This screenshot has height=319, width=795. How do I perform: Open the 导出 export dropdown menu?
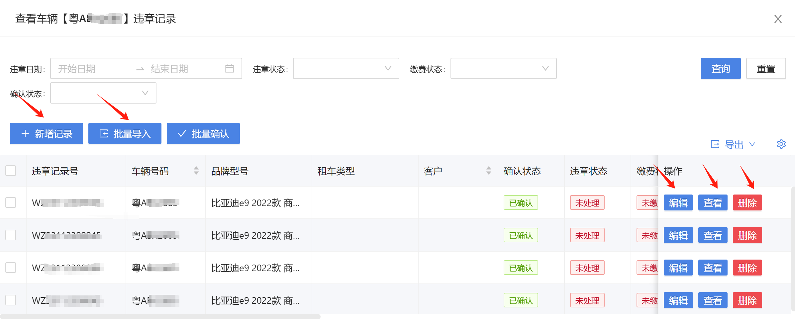click(733, 144)
